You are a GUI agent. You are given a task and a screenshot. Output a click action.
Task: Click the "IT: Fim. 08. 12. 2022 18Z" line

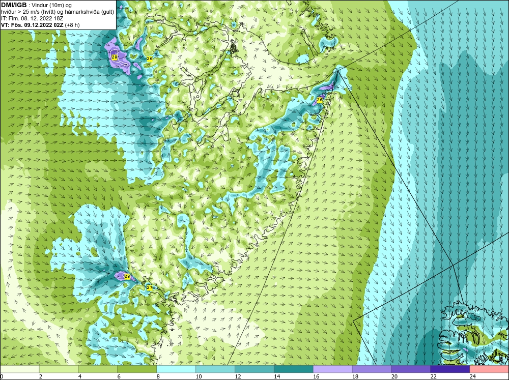pyautogui.click(x=32, y=18)
